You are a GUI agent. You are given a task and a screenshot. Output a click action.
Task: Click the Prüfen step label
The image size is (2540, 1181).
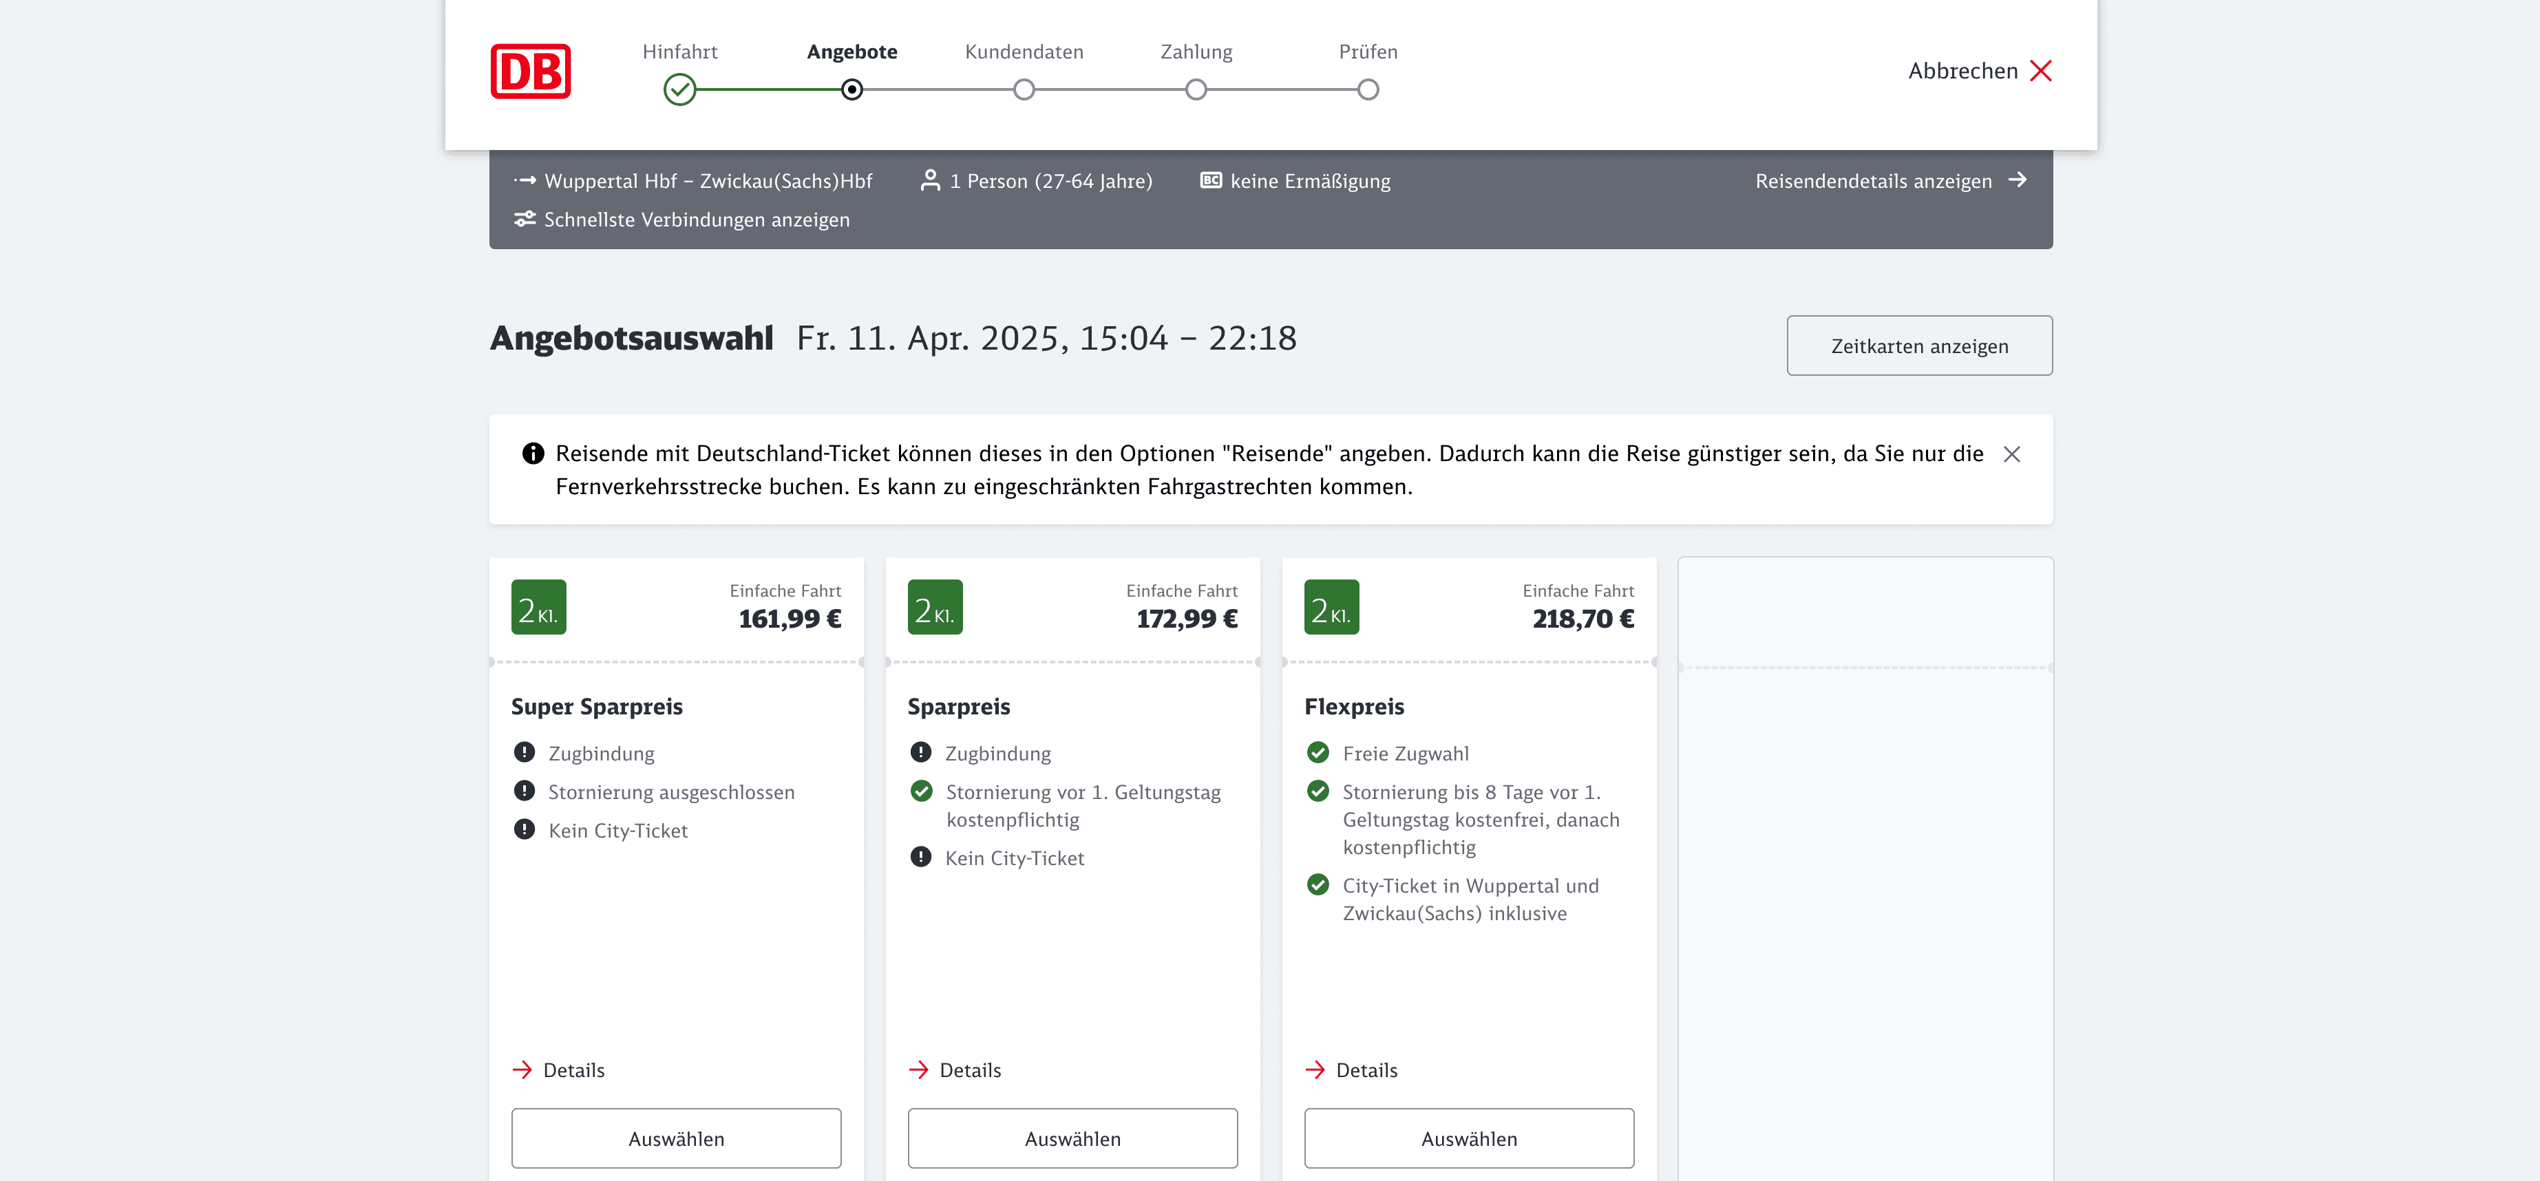1368,51
